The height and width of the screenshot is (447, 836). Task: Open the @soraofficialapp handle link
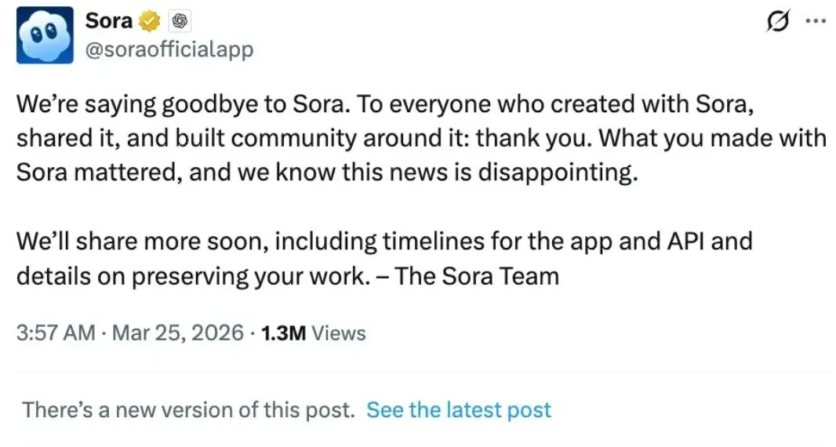(169, 49)
